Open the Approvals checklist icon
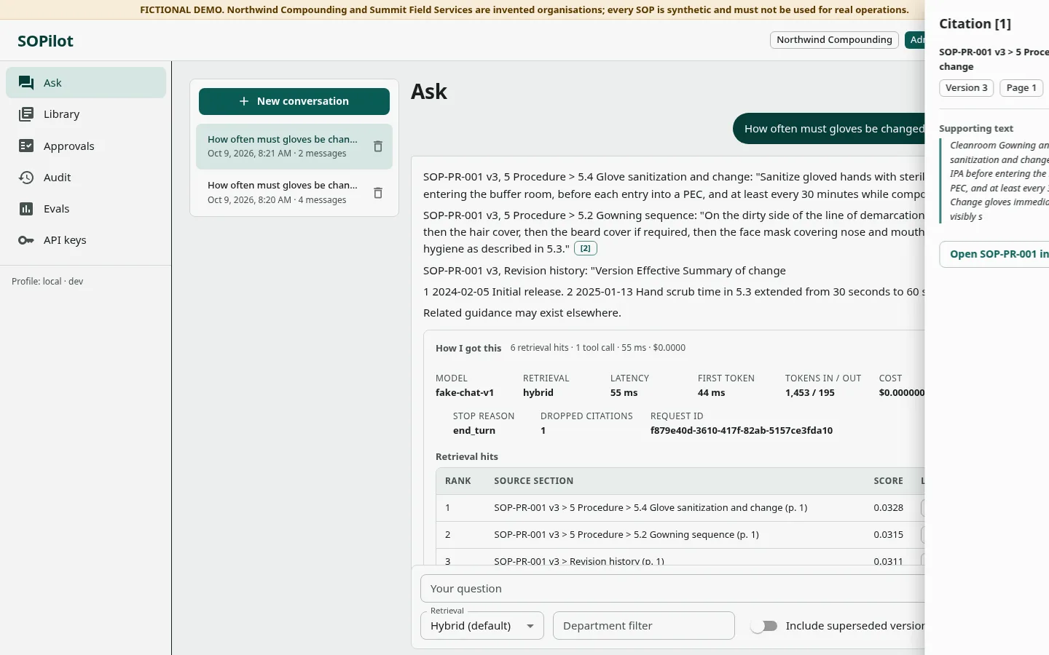 pyautogui.click(x=26, y=146)
